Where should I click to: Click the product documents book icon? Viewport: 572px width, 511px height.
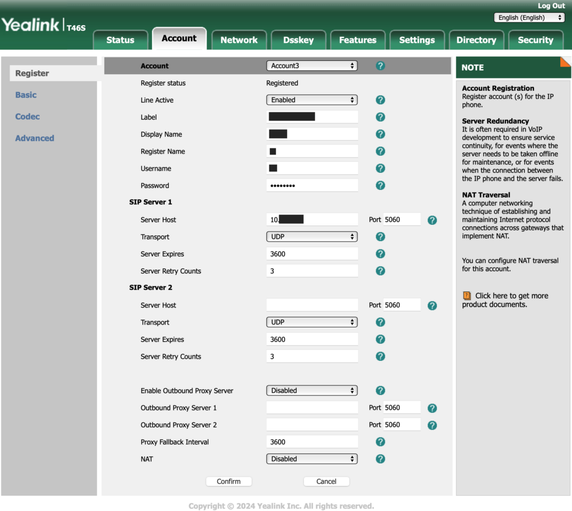click(x=466, y=296)
